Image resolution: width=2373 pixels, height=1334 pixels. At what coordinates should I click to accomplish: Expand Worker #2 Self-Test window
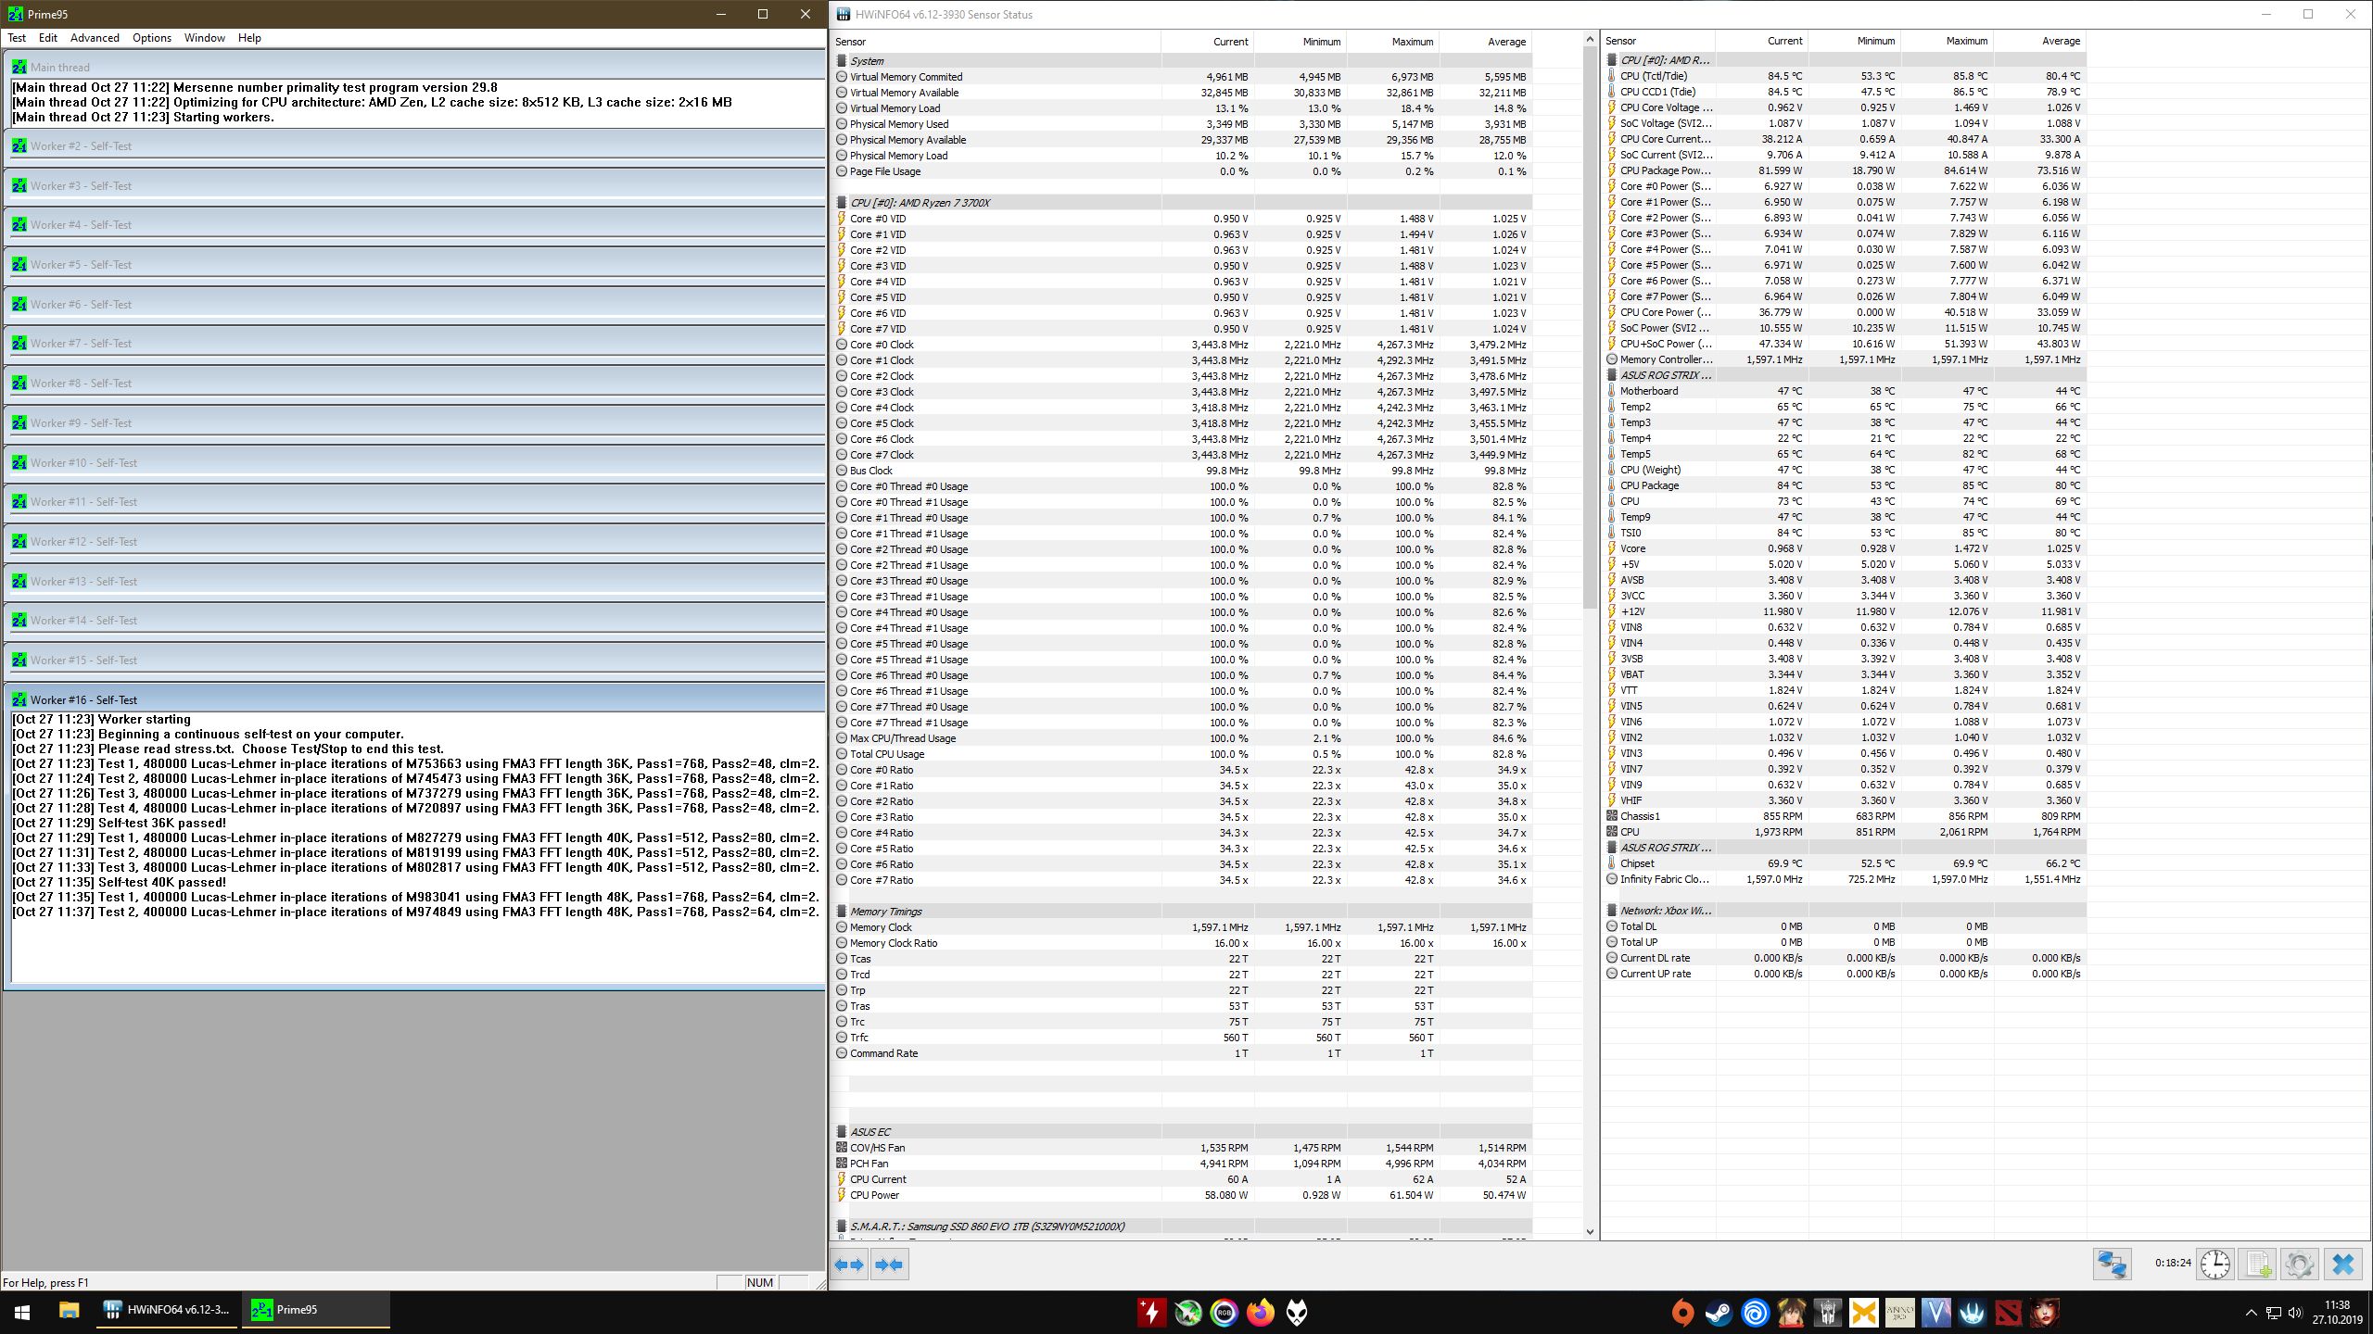pyautogui.click(x=81, y=146)
